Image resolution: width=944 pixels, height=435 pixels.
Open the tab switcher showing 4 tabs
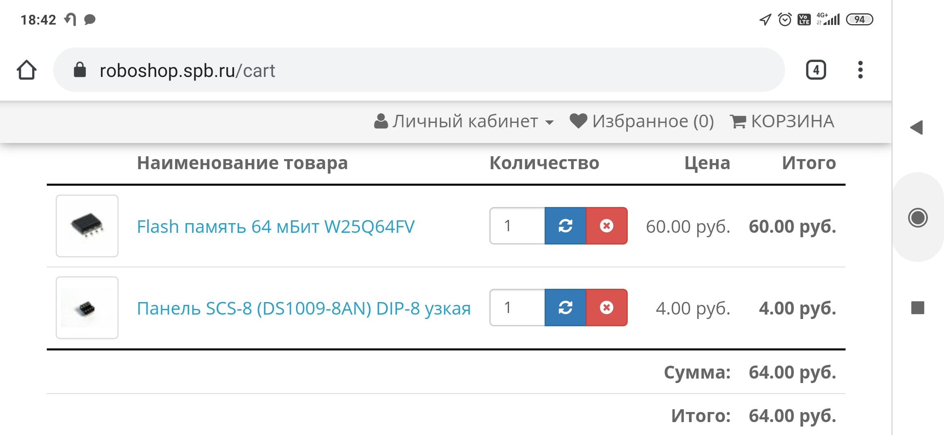click(816, 70)
